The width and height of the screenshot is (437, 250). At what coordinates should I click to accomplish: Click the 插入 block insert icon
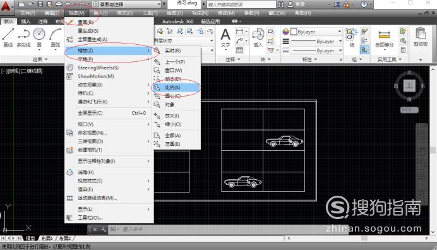click(x=258, y=38)
